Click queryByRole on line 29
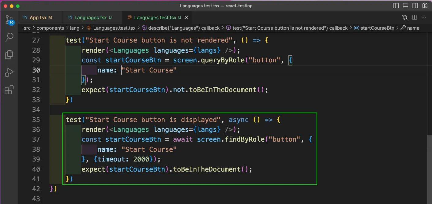 tap(223, 60)
